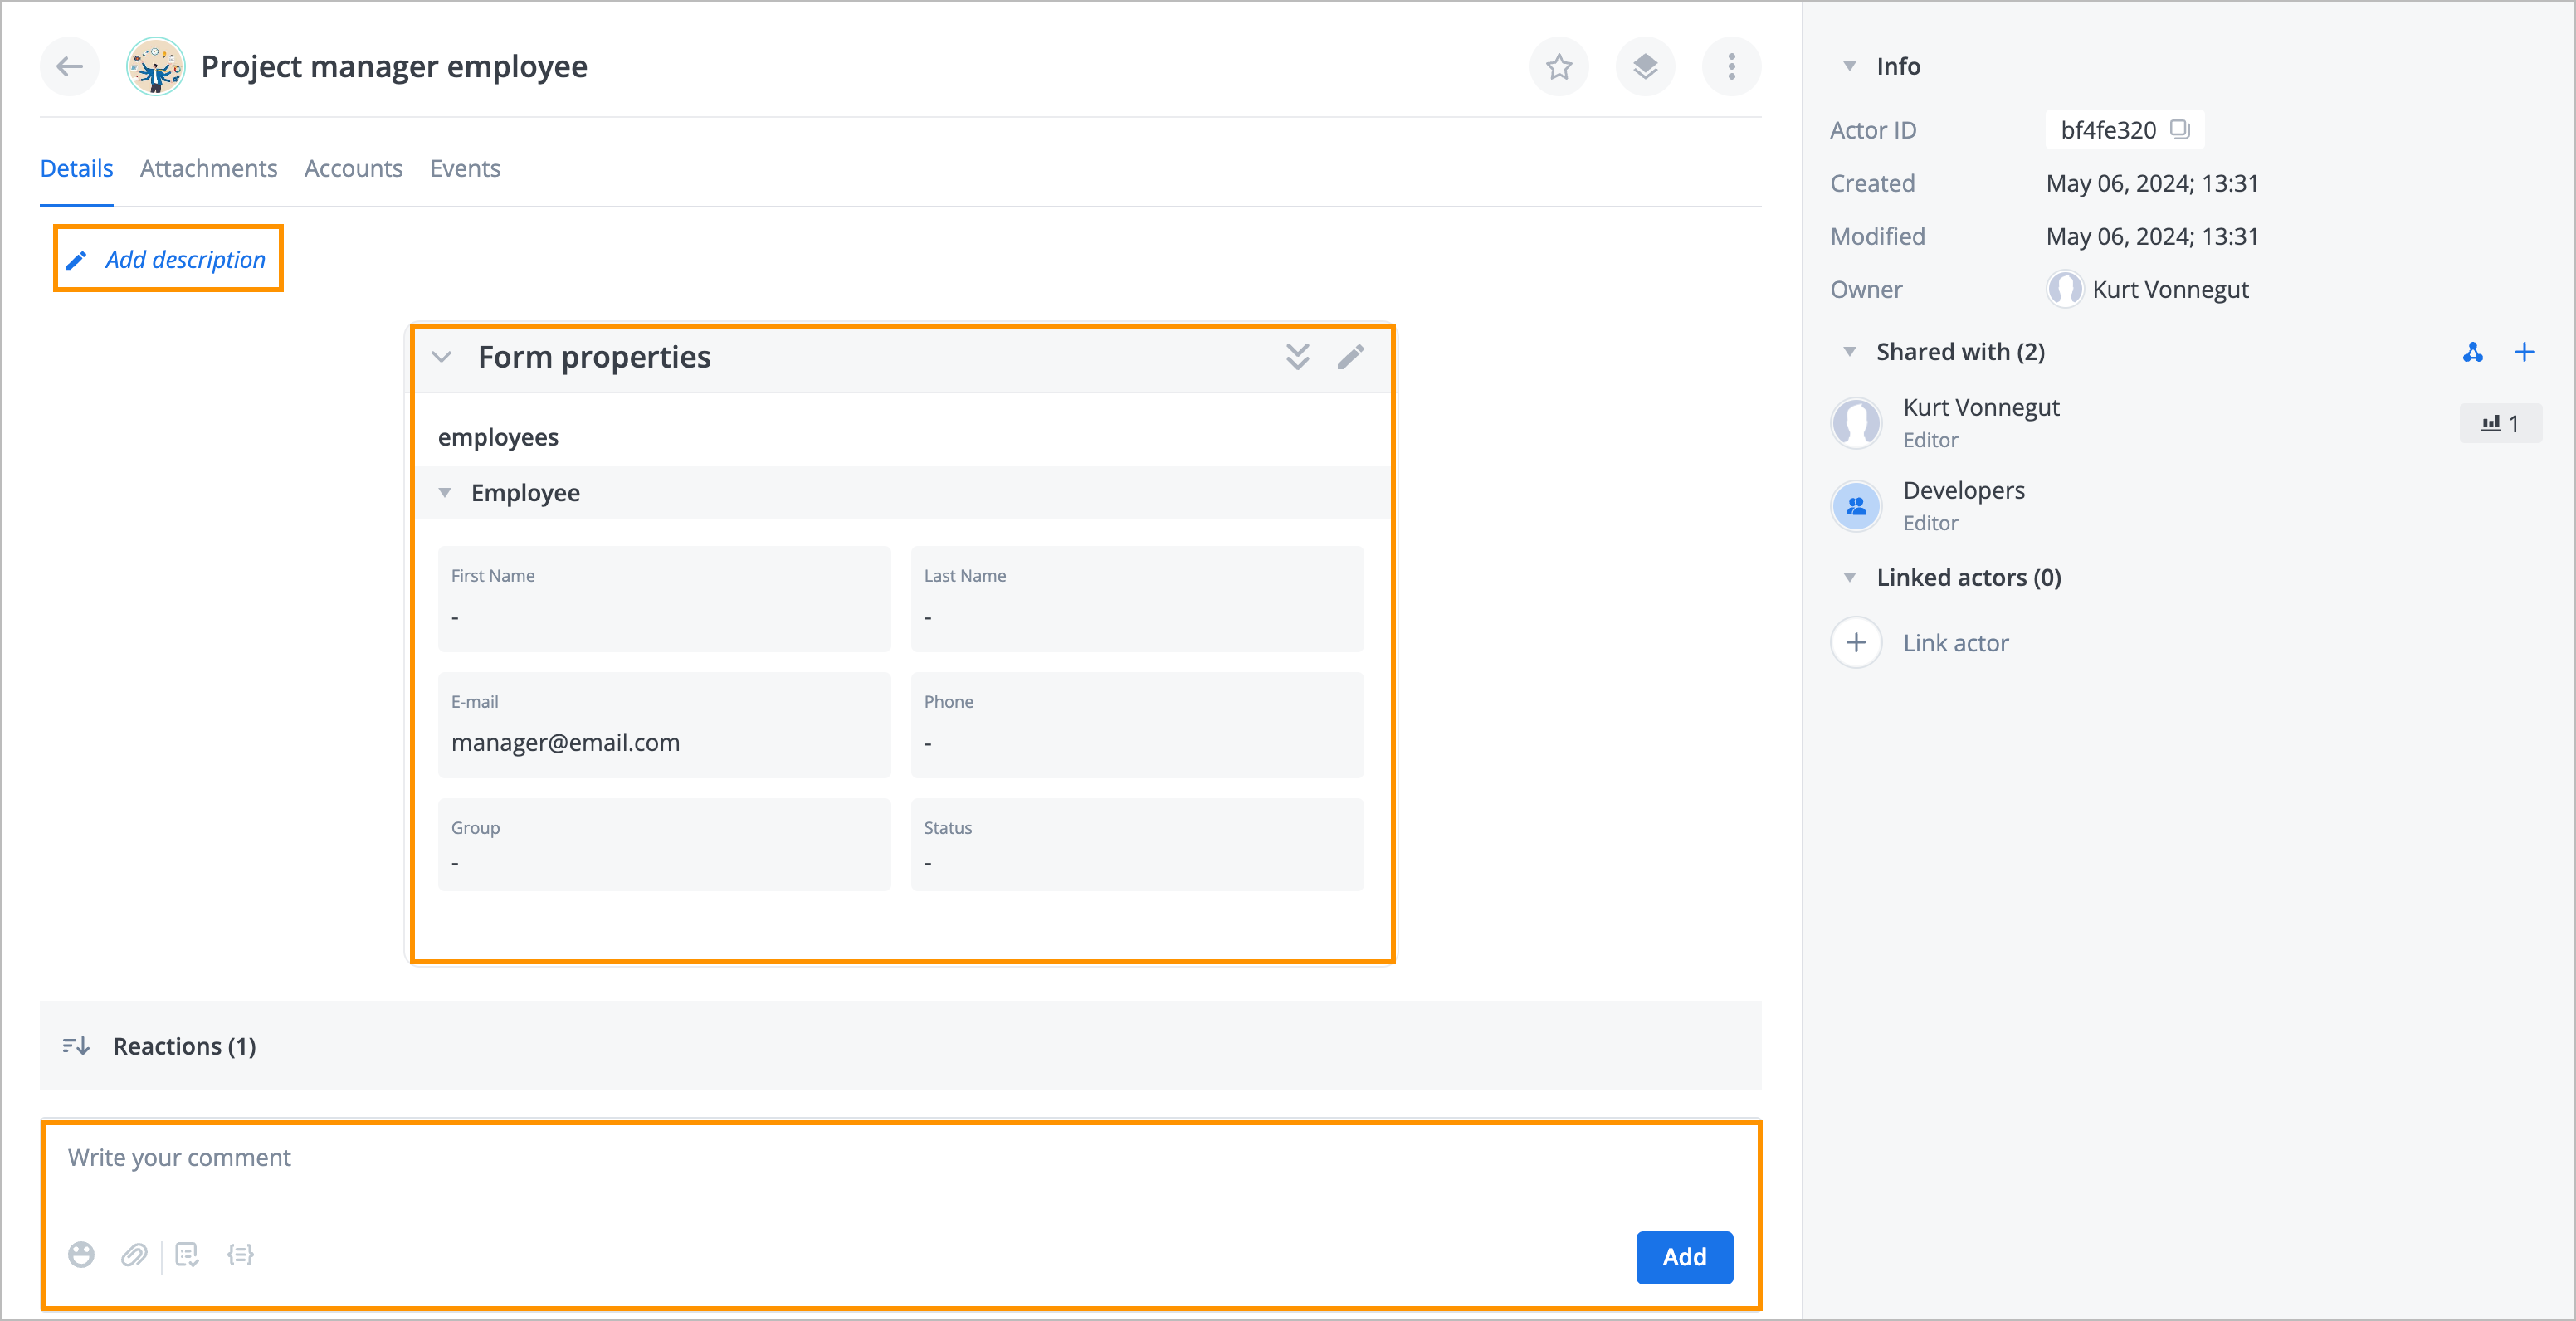The height and width of the screenshot is (1321, 2576).
Task: Collapse the Form properties section
Action: pos(442,355)
